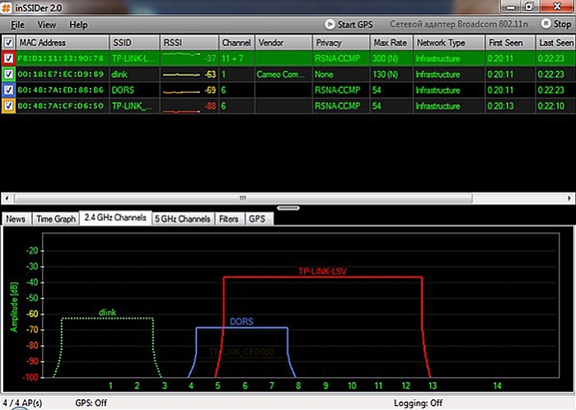
Task: Sort by RSSI column header
Action: (190, 43)
